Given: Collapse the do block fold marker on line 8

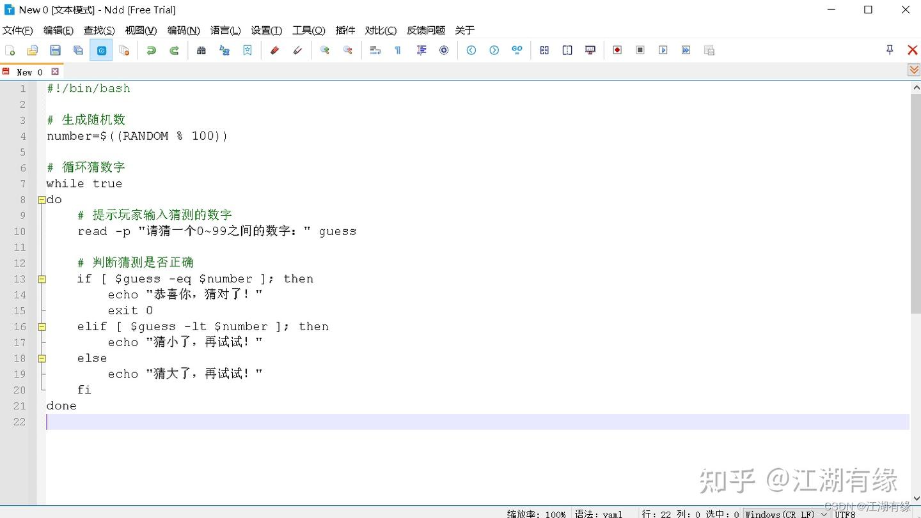Looking at the screenshot, I should 42,199.
